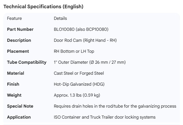Select the Description row label

point(19,40)
